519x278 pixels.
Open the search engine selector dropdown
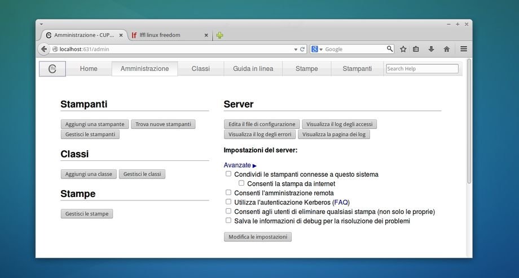(316, 49)
